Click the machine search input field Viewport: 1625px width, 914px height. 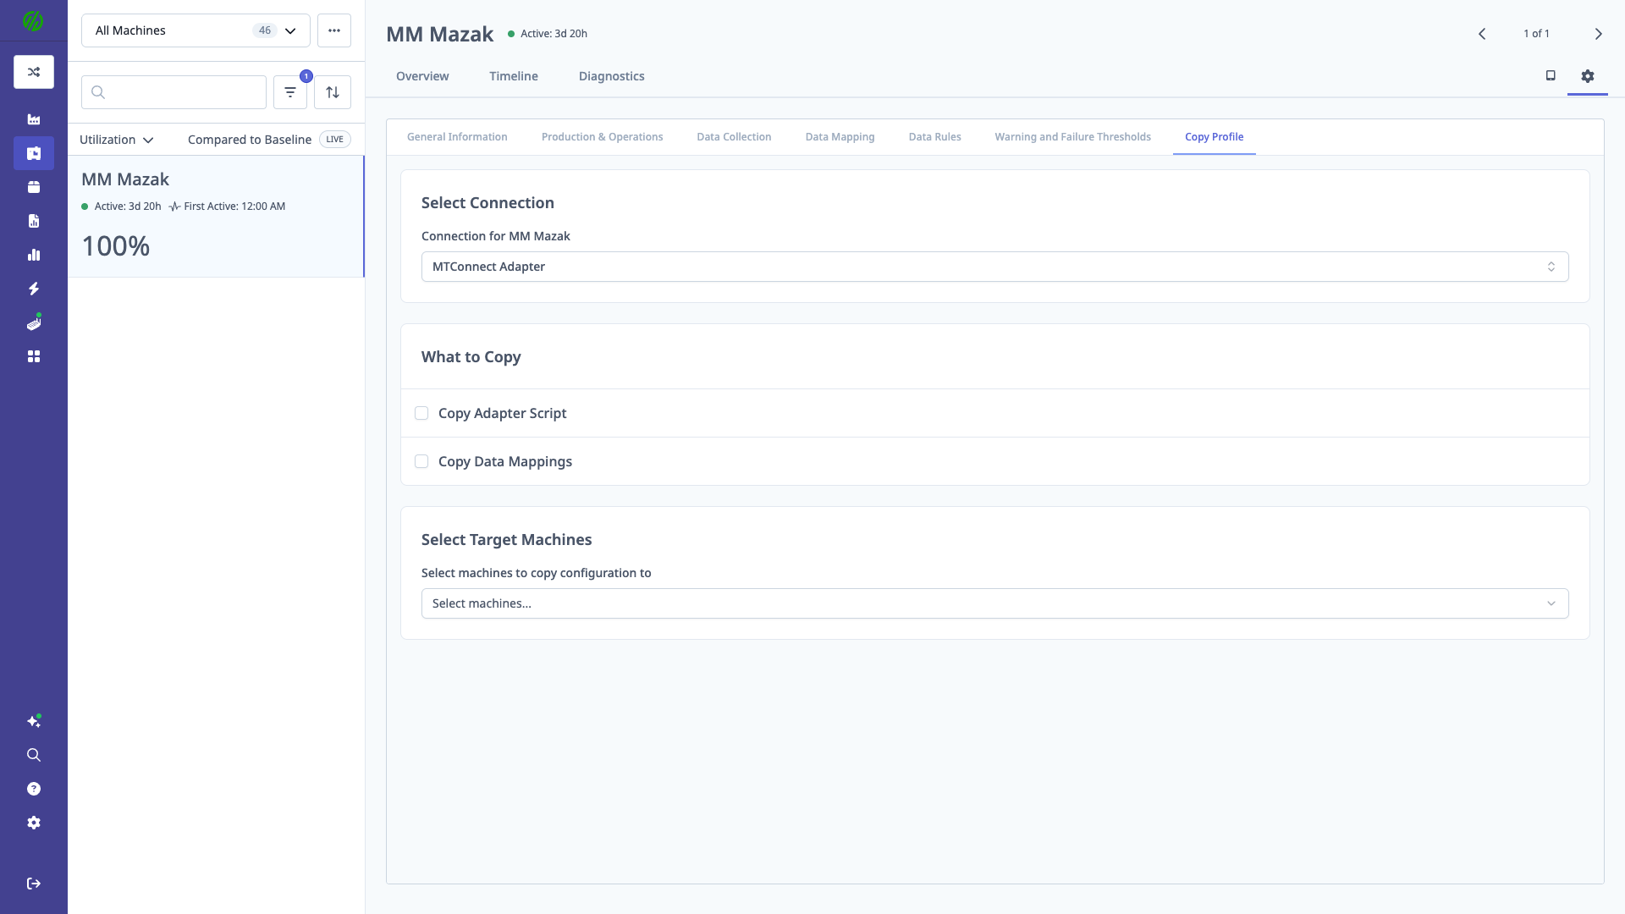[x=174, y=92]
